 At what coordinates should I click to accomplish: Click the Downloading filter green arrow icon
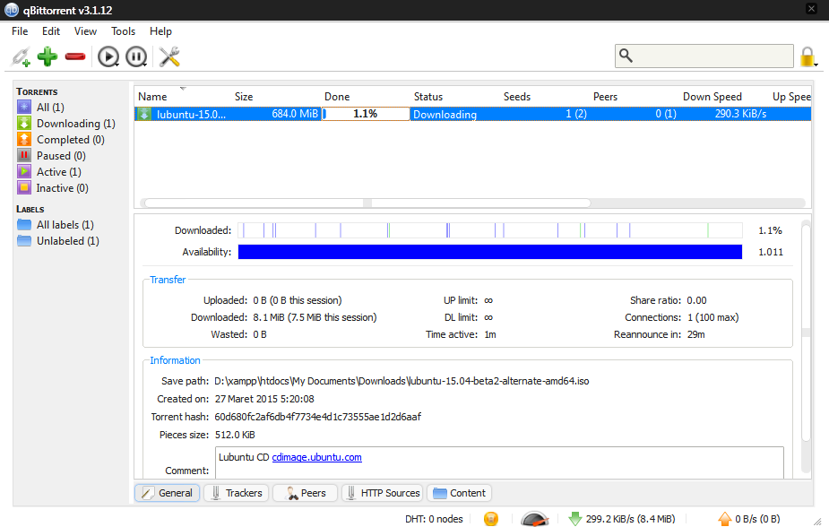(x=24, y=123)
